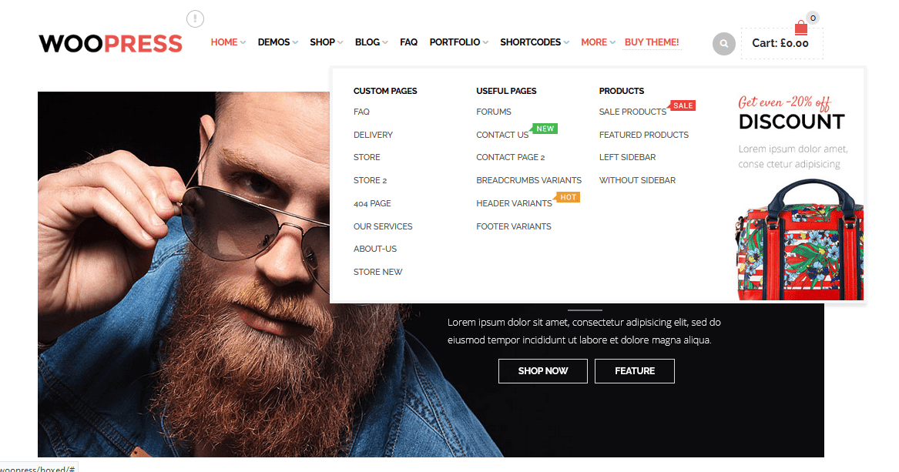899x472 pixels.
Task: Click the round search icon
Action: [x=723, y=44]
